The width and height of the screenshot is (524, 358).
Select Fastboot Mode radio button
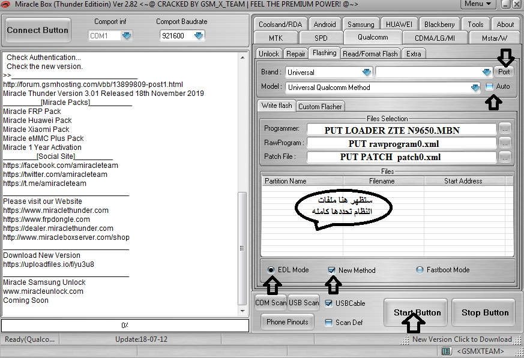click(420, 269)
